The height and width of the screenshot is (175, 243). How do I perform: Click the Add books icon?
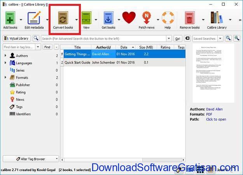10,18
